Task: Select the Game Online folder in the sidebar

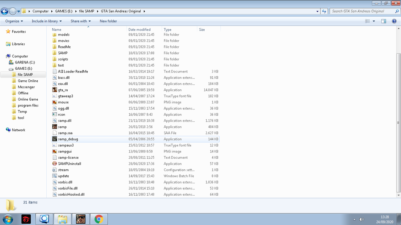Action: click(28, 81)
